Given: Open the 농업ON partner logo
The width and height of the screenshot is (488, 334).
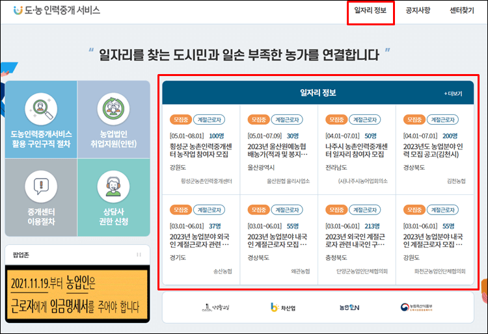Looking at the screenshot, I should click(x=349, y=307).
